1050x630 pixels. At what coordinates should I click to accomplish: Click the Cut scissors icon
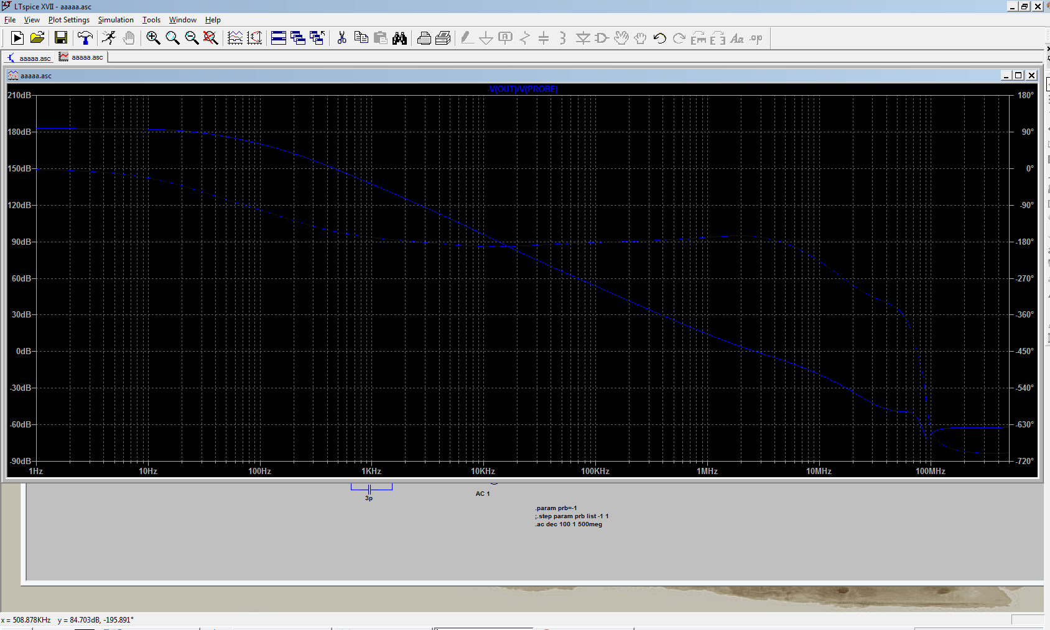(x=341, y=39)
